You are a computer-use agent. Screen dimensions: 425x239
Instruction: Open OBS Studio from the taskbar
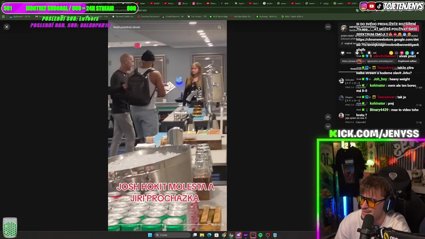coord(268,235)
